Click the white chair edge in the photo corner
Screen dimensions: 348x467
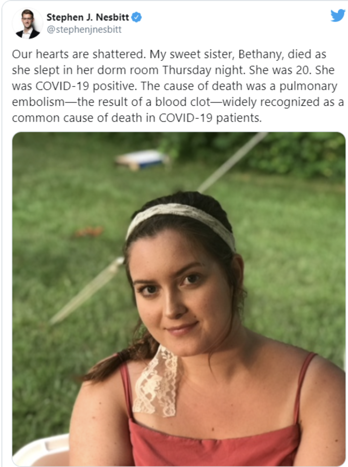coord(40,450)
